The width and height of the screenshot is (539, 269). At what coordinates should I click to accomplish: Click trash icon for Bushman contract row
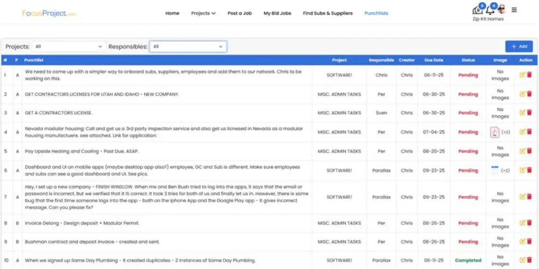click(x=529, y=242)
